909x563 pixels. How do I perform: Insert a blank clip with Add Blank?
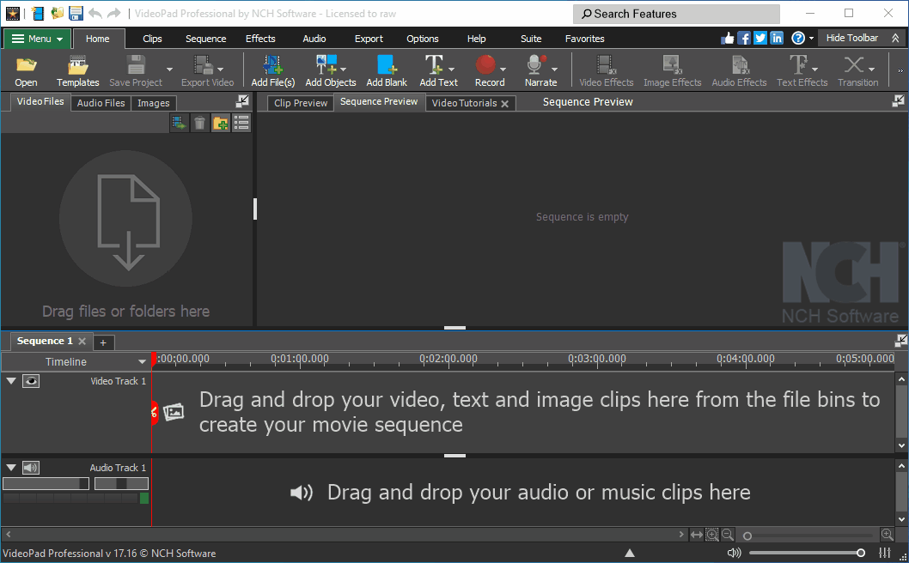(x=387, y=70)
